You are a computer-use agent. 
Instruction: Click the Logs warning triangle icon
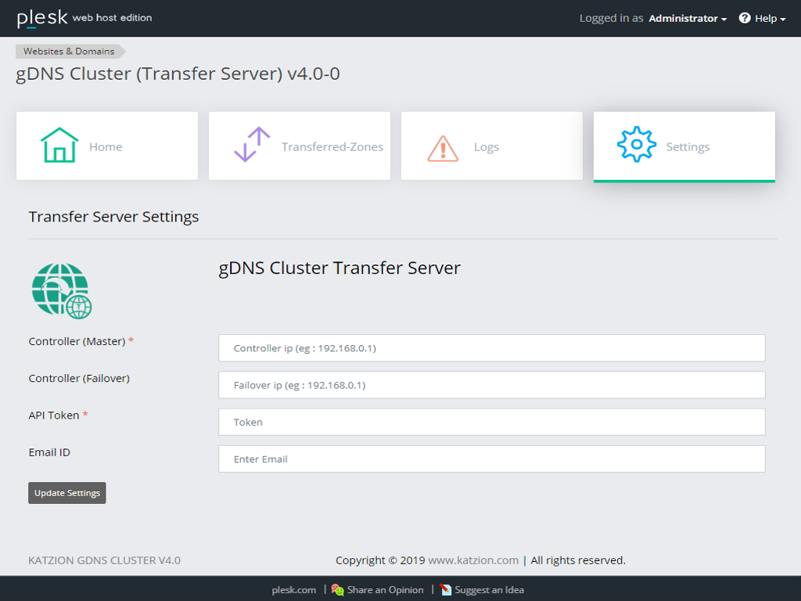click(x=443, y=147)
